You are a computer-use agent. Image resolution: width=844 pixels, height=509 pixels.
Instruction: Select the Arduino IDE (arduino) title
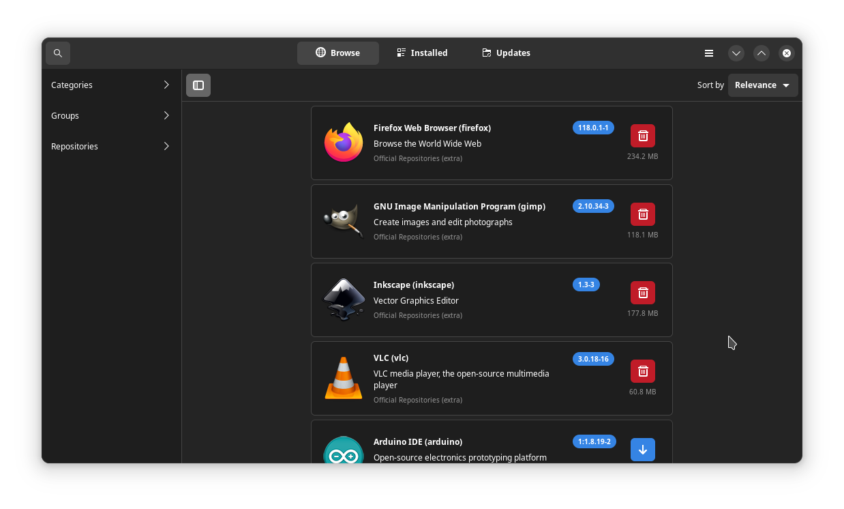coord(418,442)
